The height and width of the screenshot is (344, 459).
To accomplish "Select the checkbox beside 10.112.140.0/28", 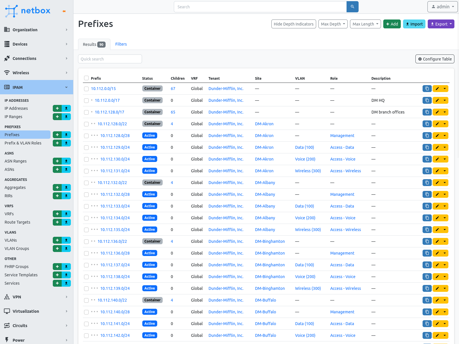I will click(x=86, y=312).
